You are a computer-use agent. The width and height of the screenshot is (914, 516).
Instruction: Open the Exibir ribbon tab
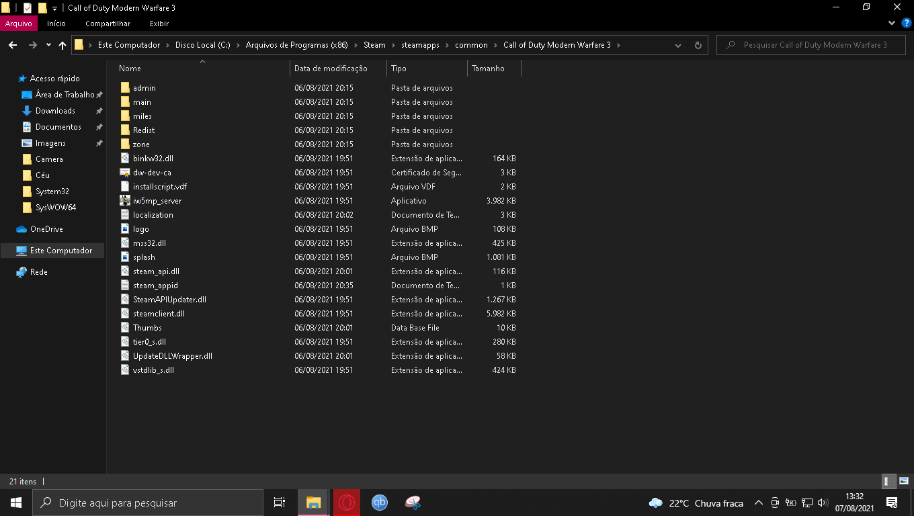coord(159,24)
